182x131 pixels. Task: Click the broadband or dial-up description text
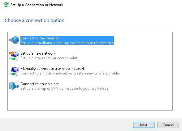point(67,43)
